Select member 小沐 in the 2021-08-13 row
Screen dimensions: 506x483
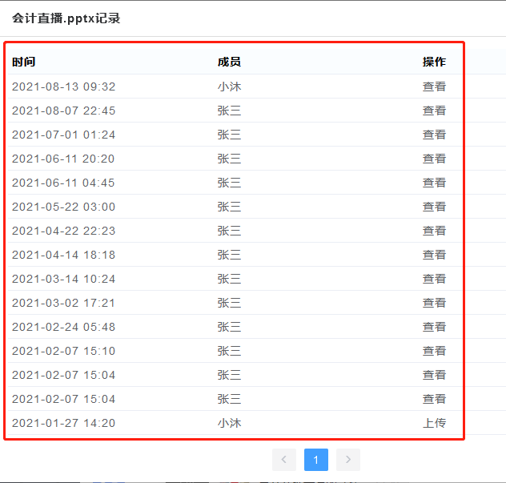[x=229, y=87]
